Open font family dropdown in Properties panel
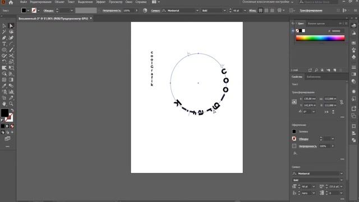The height and width of the screenshot is (202, 359). pos(342,173)
